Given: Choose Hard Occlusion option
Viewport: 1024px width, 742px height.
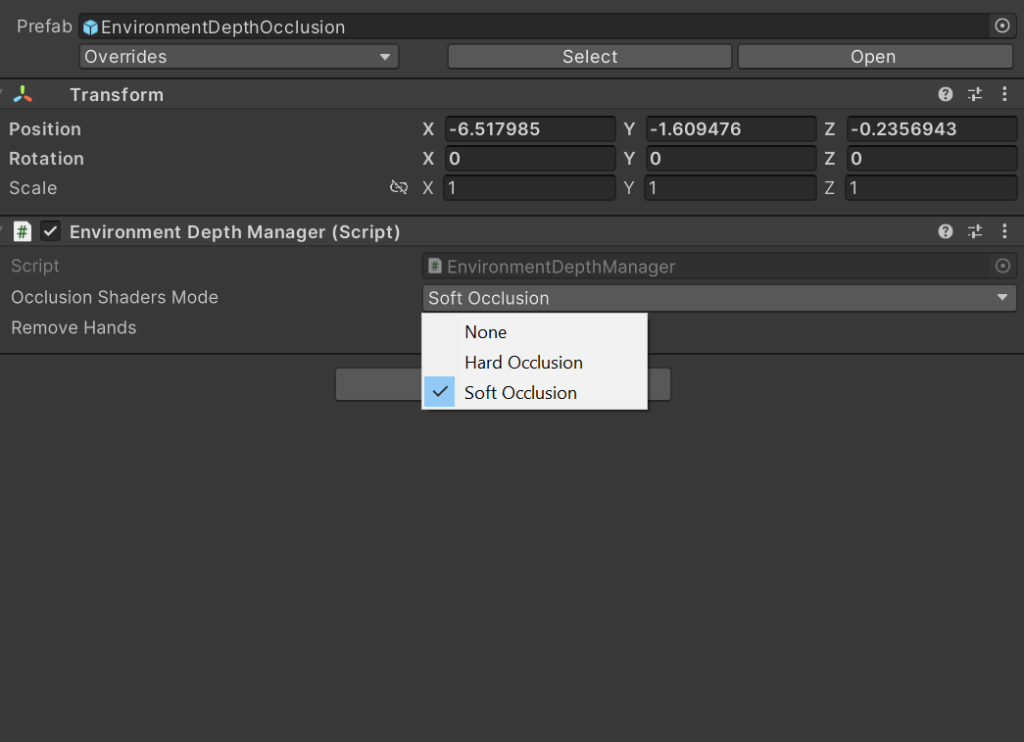Looking at the screenshot, I should pyautogui.click(x=535, y=363).
